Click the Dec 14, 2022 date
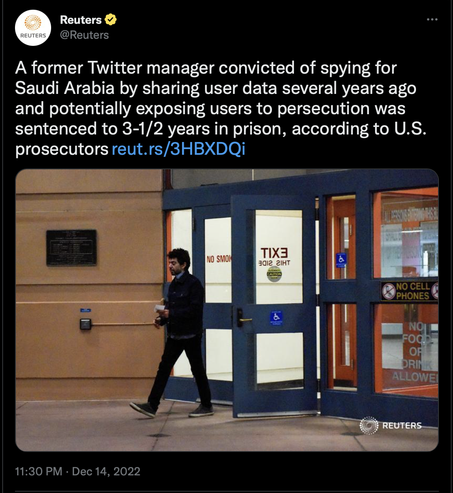This screenshot has width=453, height=493. [x=106, y=471]
